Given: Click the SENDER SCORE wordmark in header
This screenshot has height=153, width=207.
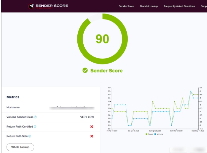Looking at the screenshot, I should [52, 6].
